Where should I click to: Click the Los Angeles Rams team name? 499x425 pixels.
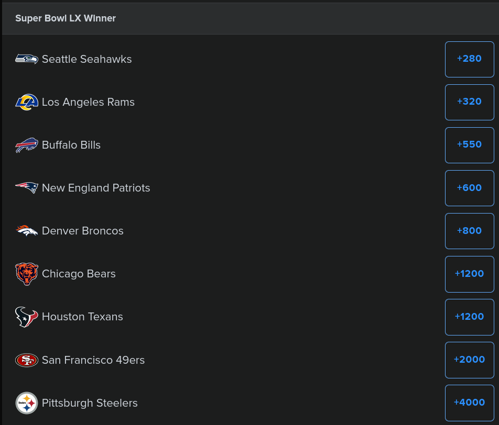pyautogui.click(x=88, y=102)
